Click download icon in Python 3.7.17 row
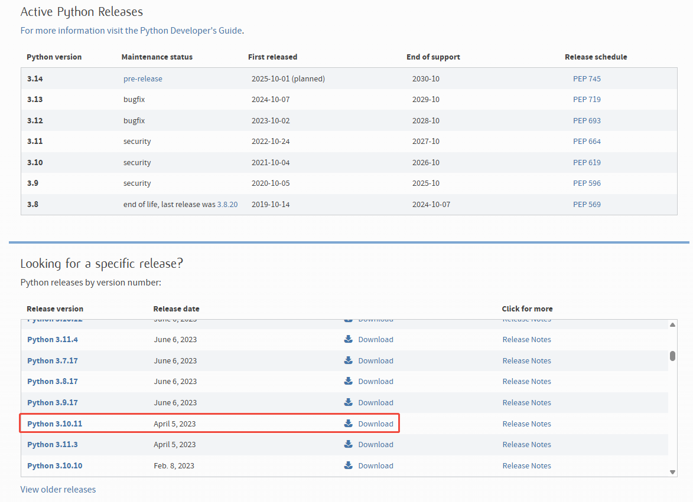The width and height of the screenshot is (693, 502). click(348, 360)
